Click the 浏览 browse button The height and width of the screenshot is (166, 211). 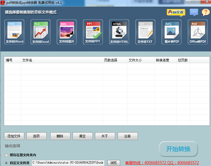(x=114, y=163)
